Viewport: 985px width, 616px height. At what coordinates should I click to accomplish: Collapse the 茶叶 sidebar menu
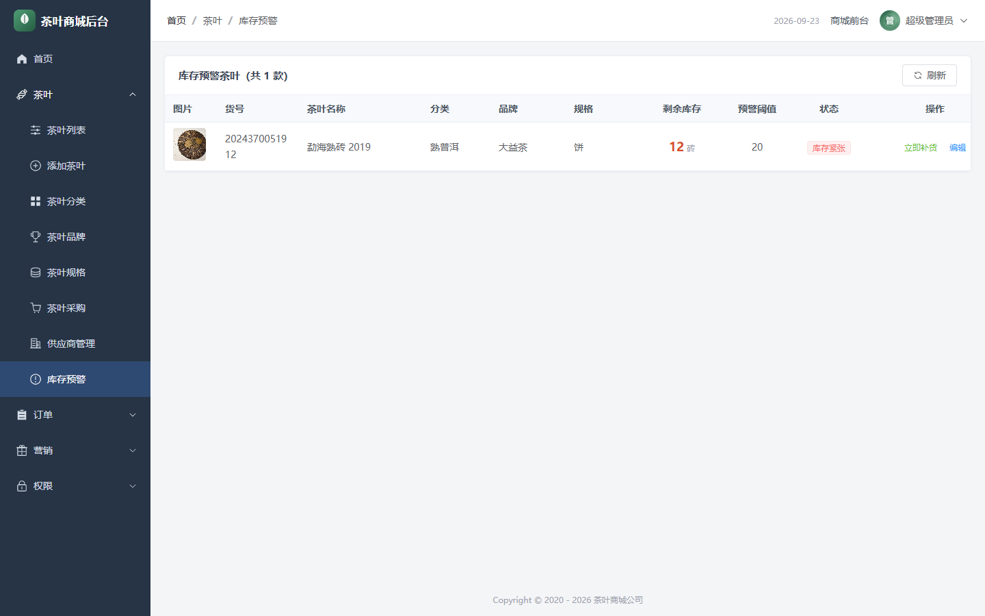[x=75, y=94]
